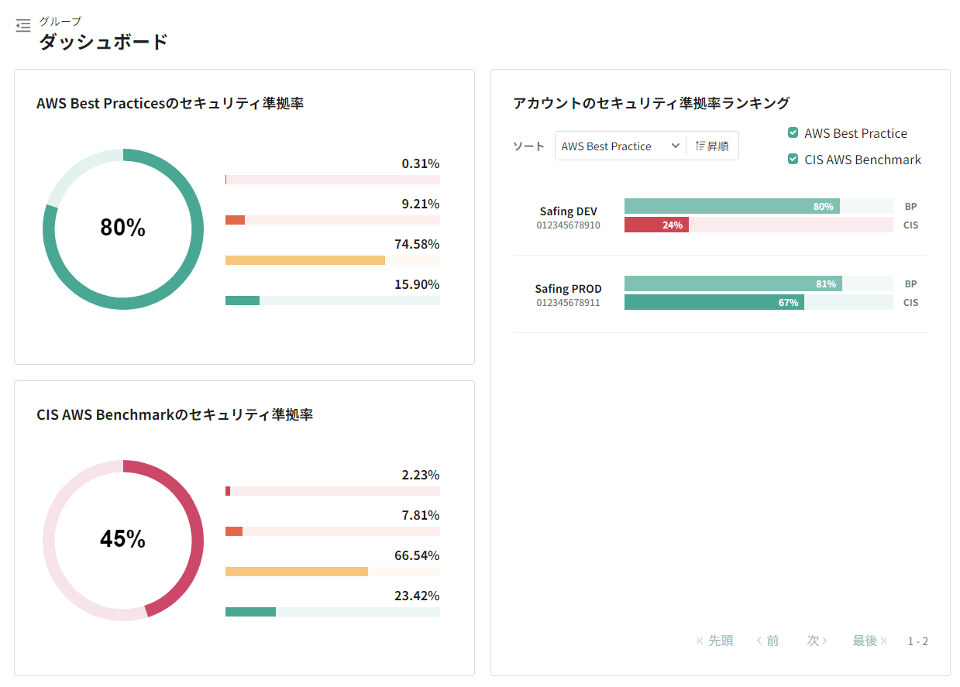This screenshot has width=960, height=687.
Task: Click the ダッシュボード page title
Action: click(x=104, y=42)
